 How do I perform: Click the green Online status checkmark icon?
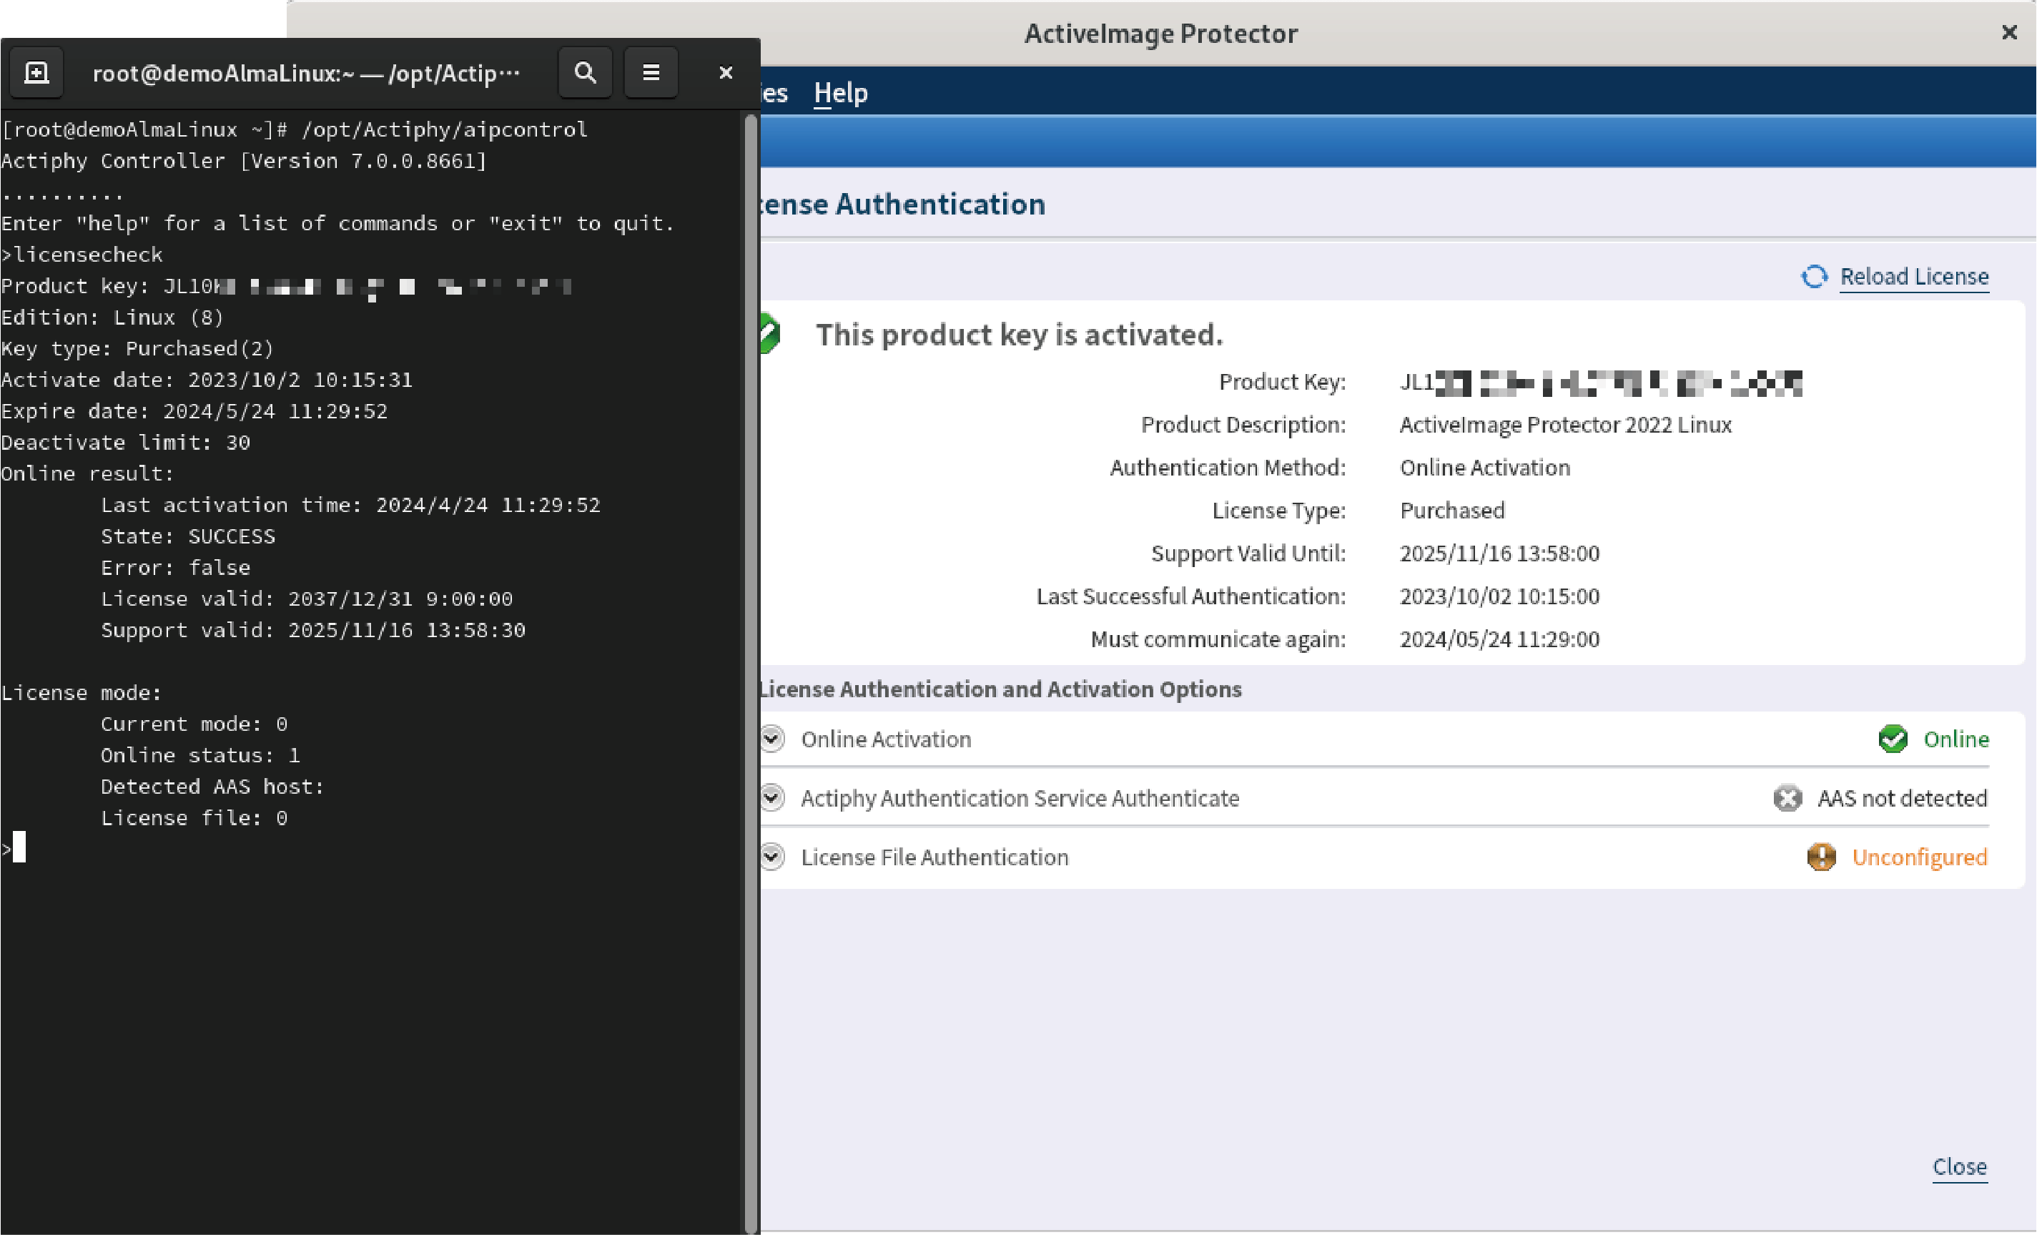pos(1893,738)
